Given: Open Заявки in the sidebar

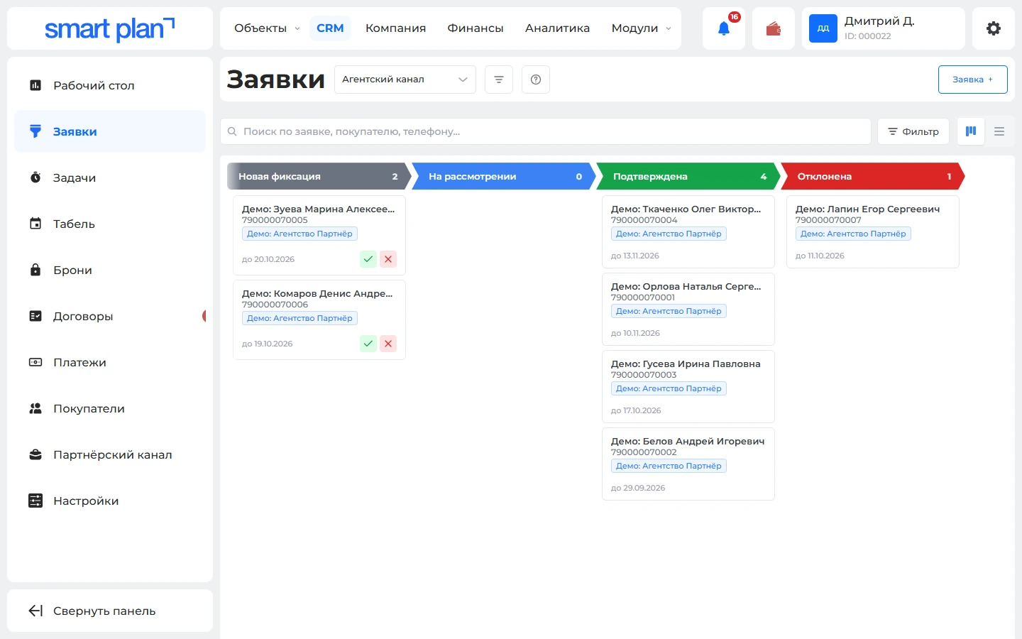Looking at the screenshot, I should point(110,131).
